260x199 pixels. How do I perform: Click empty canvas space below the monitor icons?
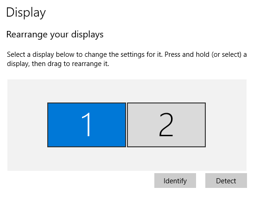127,159
